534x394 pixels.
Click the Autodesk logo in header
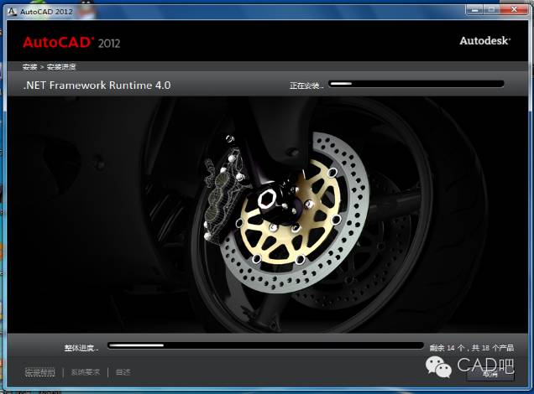[485, 41]
